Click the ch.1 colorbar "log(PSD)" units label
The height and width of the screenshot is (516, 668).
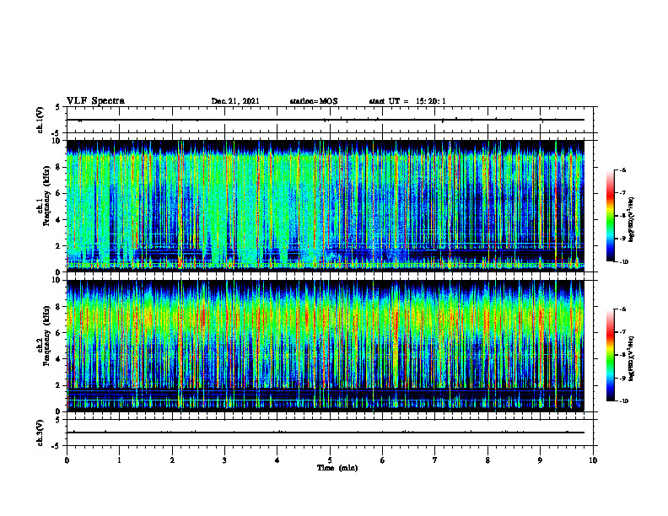[632, 220]
